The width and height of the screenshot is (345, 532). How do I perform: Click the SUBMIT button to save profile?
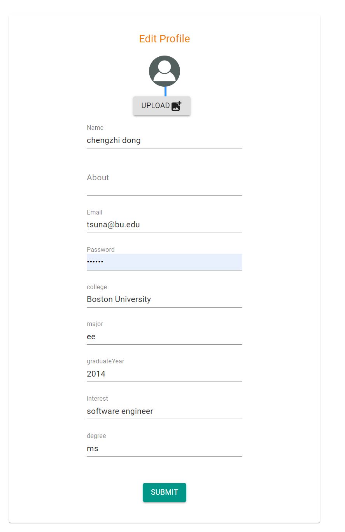point(164,492)
